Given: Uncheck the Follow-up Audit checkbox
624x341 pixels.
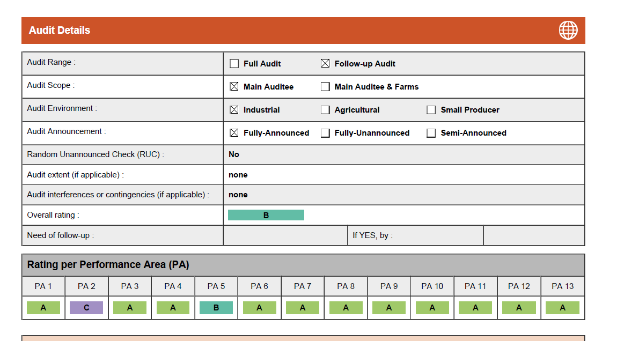Looking at the screenshot, I should coord(325,64).
